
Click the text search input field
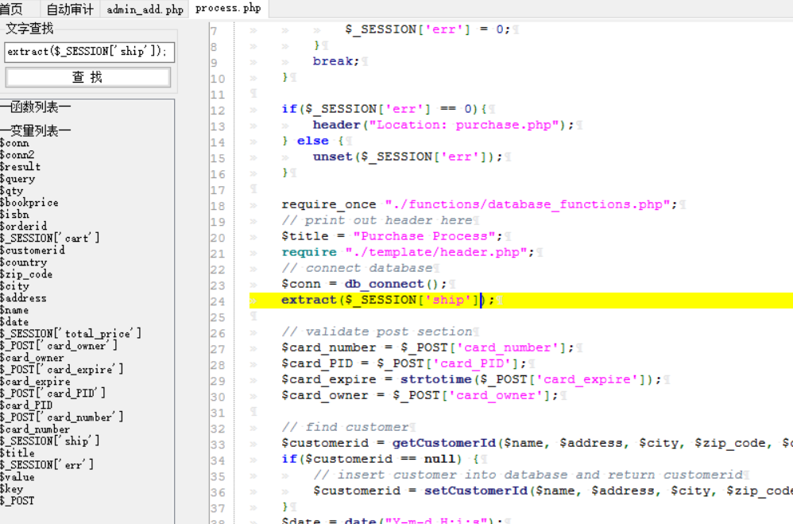(x=89, y=52)
